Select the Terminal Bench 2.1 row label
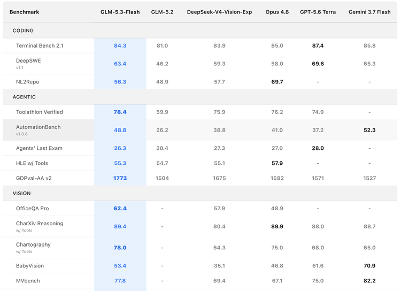 (40, 46)
